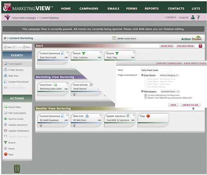Click the Logout link
The height and width of the screenshot is (175, 207).
[x=184, y=18]
